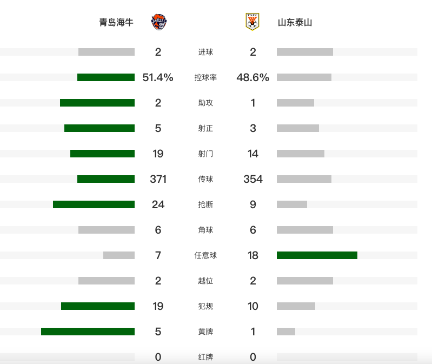Click the Qingdao Hainiu team logo

coord(159,22)
